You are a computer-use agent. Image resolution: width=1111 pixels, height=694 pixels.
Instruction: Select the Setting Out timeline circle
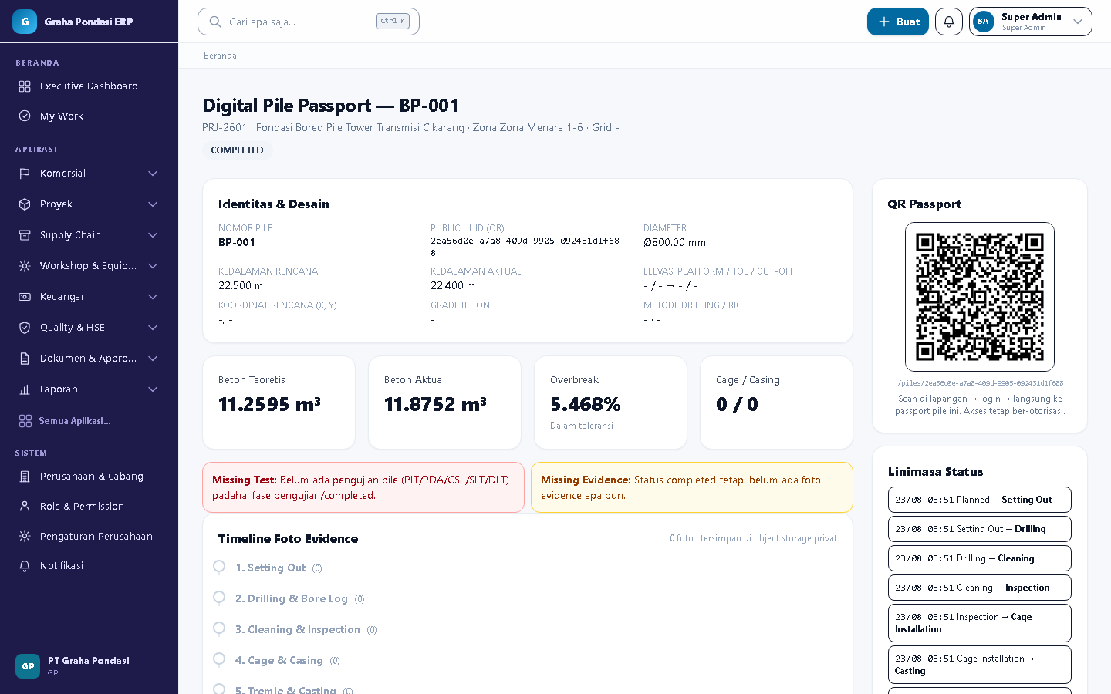coord(219,567)
